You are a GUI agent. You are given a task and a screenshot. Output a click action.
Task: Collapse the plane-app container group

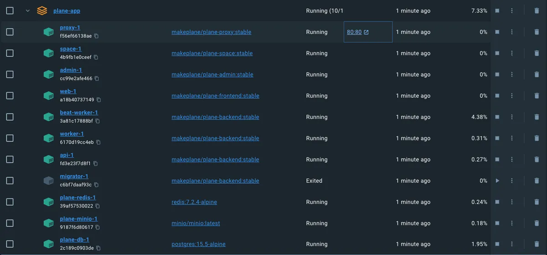[28, 11]
